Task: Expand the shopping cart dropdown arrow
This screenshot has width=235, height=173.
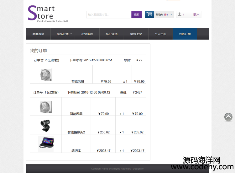Action: click(x=171, y=14)
